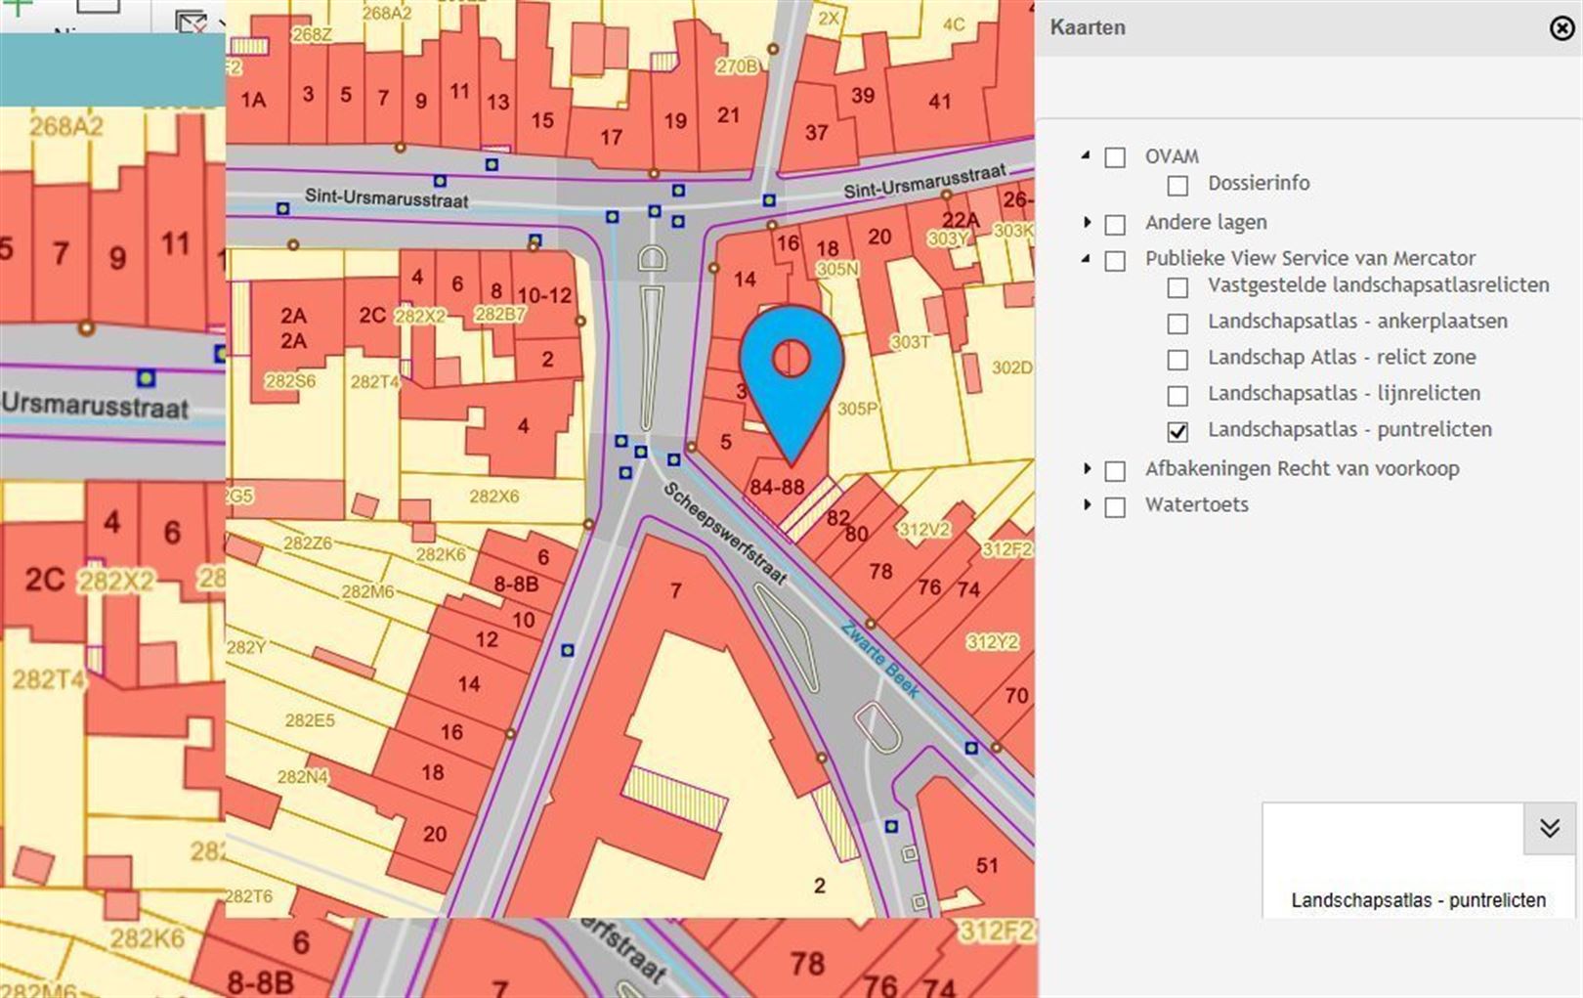Expand the Andere lagen group

pyautogui.click(x=1087, y=223)
